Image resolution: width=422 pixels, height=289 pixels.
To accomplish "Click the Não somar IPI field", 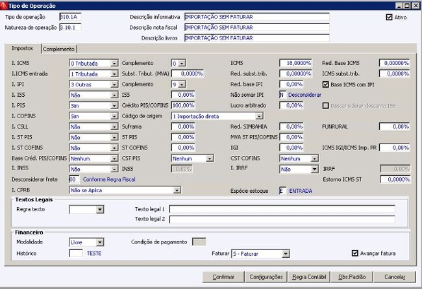I will [282, 95].
